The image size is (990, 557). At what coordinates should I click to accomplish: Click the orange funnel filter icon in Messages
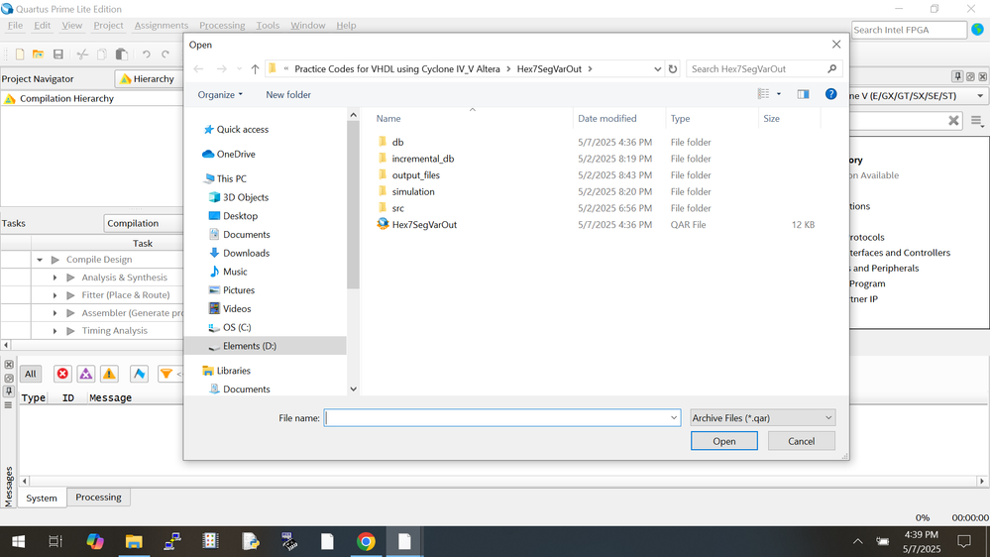tap(166, 374)
